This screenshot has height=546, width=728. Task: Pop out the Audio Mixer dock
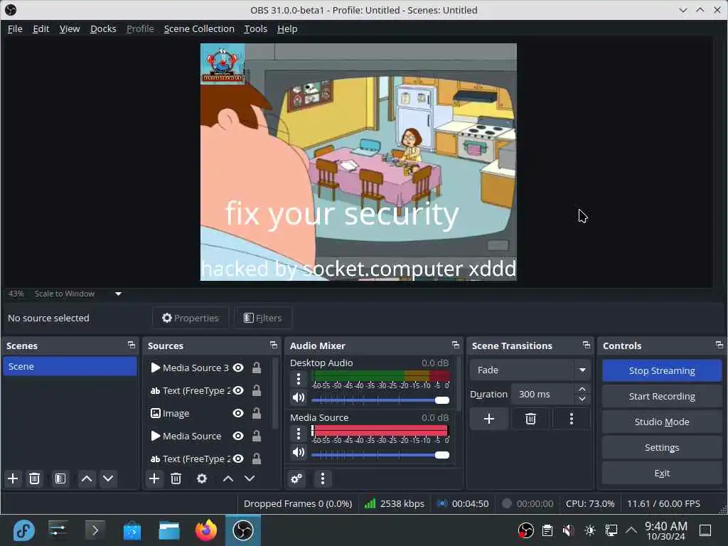[456, 345]
